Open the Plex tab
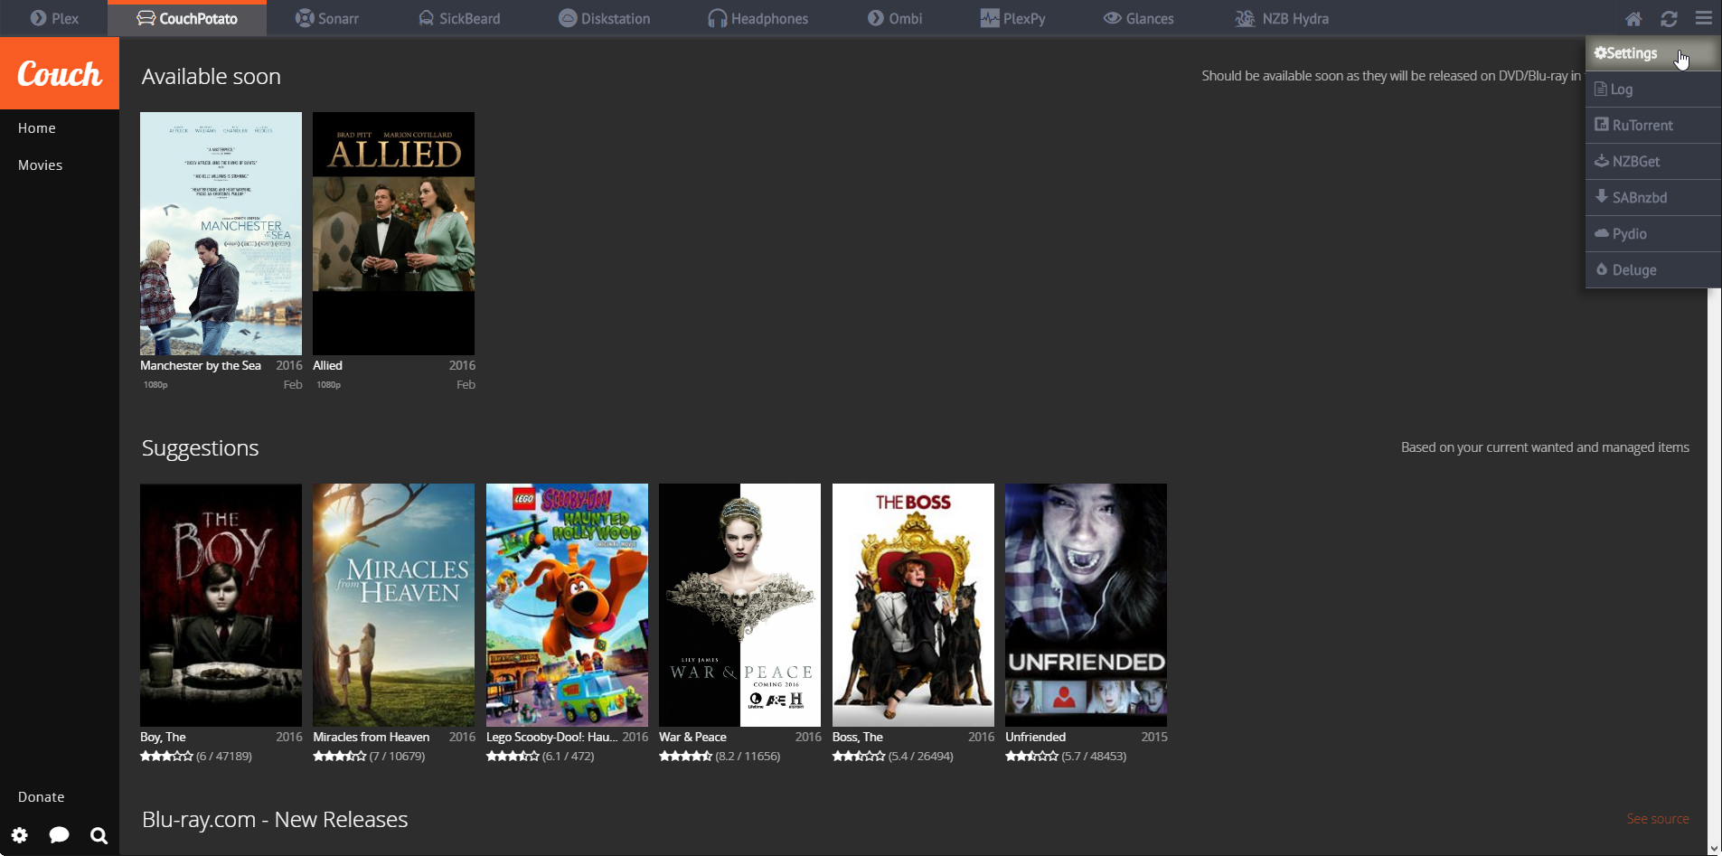Screen dimensions: 1722x856 (54, 18)
